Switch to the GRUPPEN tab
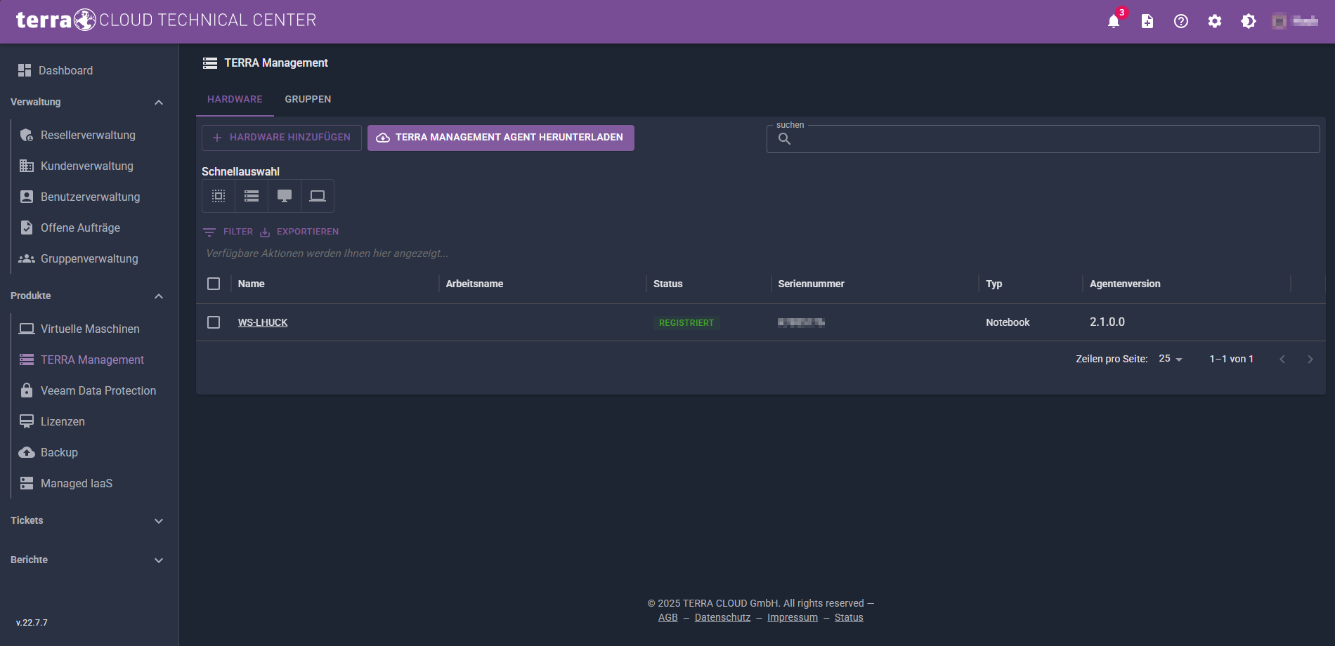This screenshot has height=646, width=1335. tap(308, 99)
